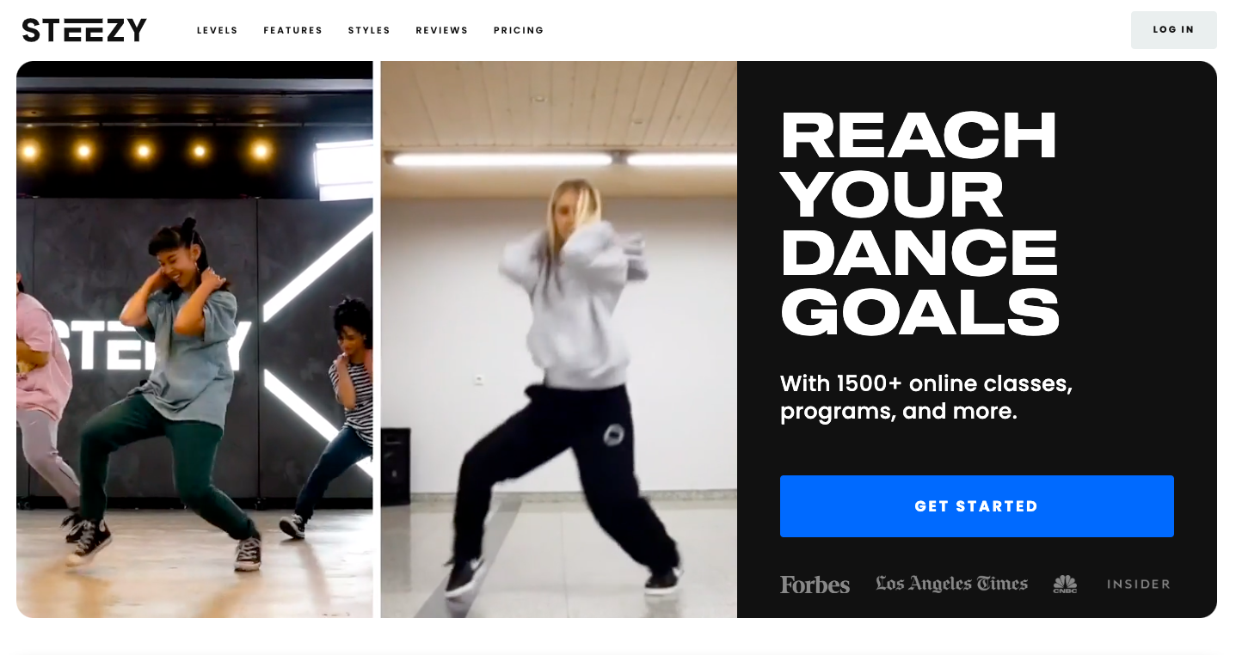
Task: Click the STEEZY studio dance video
Action: 194,340
